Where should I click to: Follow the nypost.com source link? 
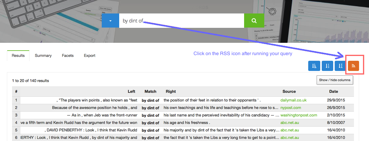(x=291, y=107)
